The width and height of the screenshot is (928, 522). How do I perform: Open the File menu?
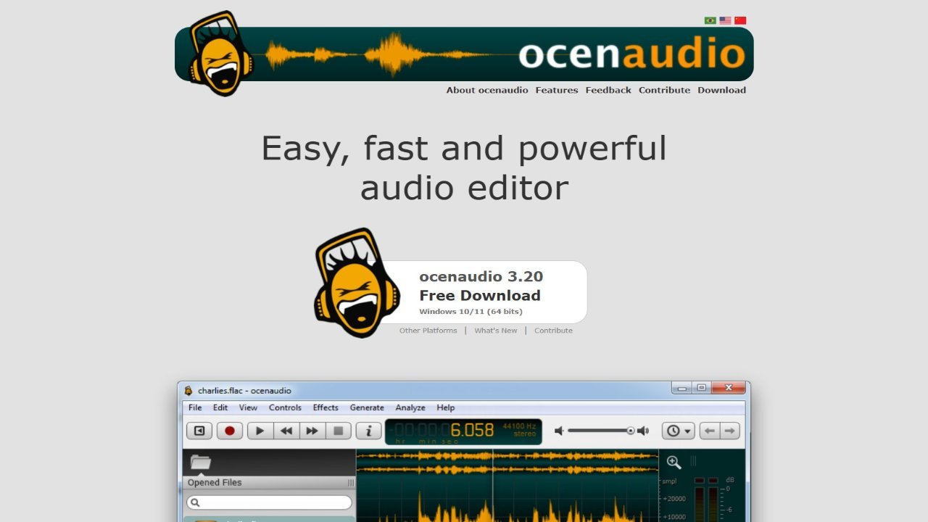pos(195,407)
